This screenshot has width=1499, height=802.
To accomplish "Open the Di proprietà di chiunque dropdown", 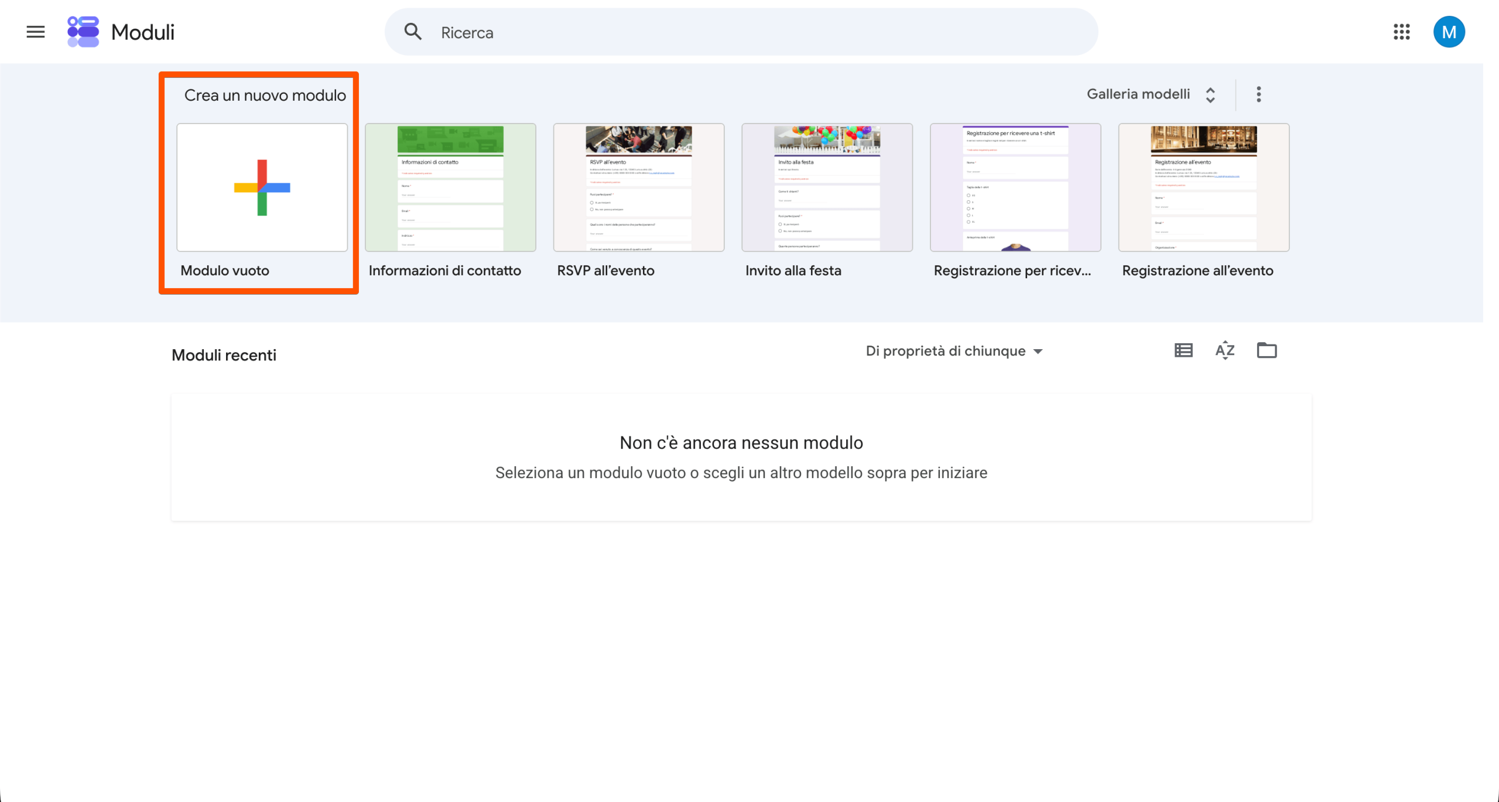I will 954,351.
